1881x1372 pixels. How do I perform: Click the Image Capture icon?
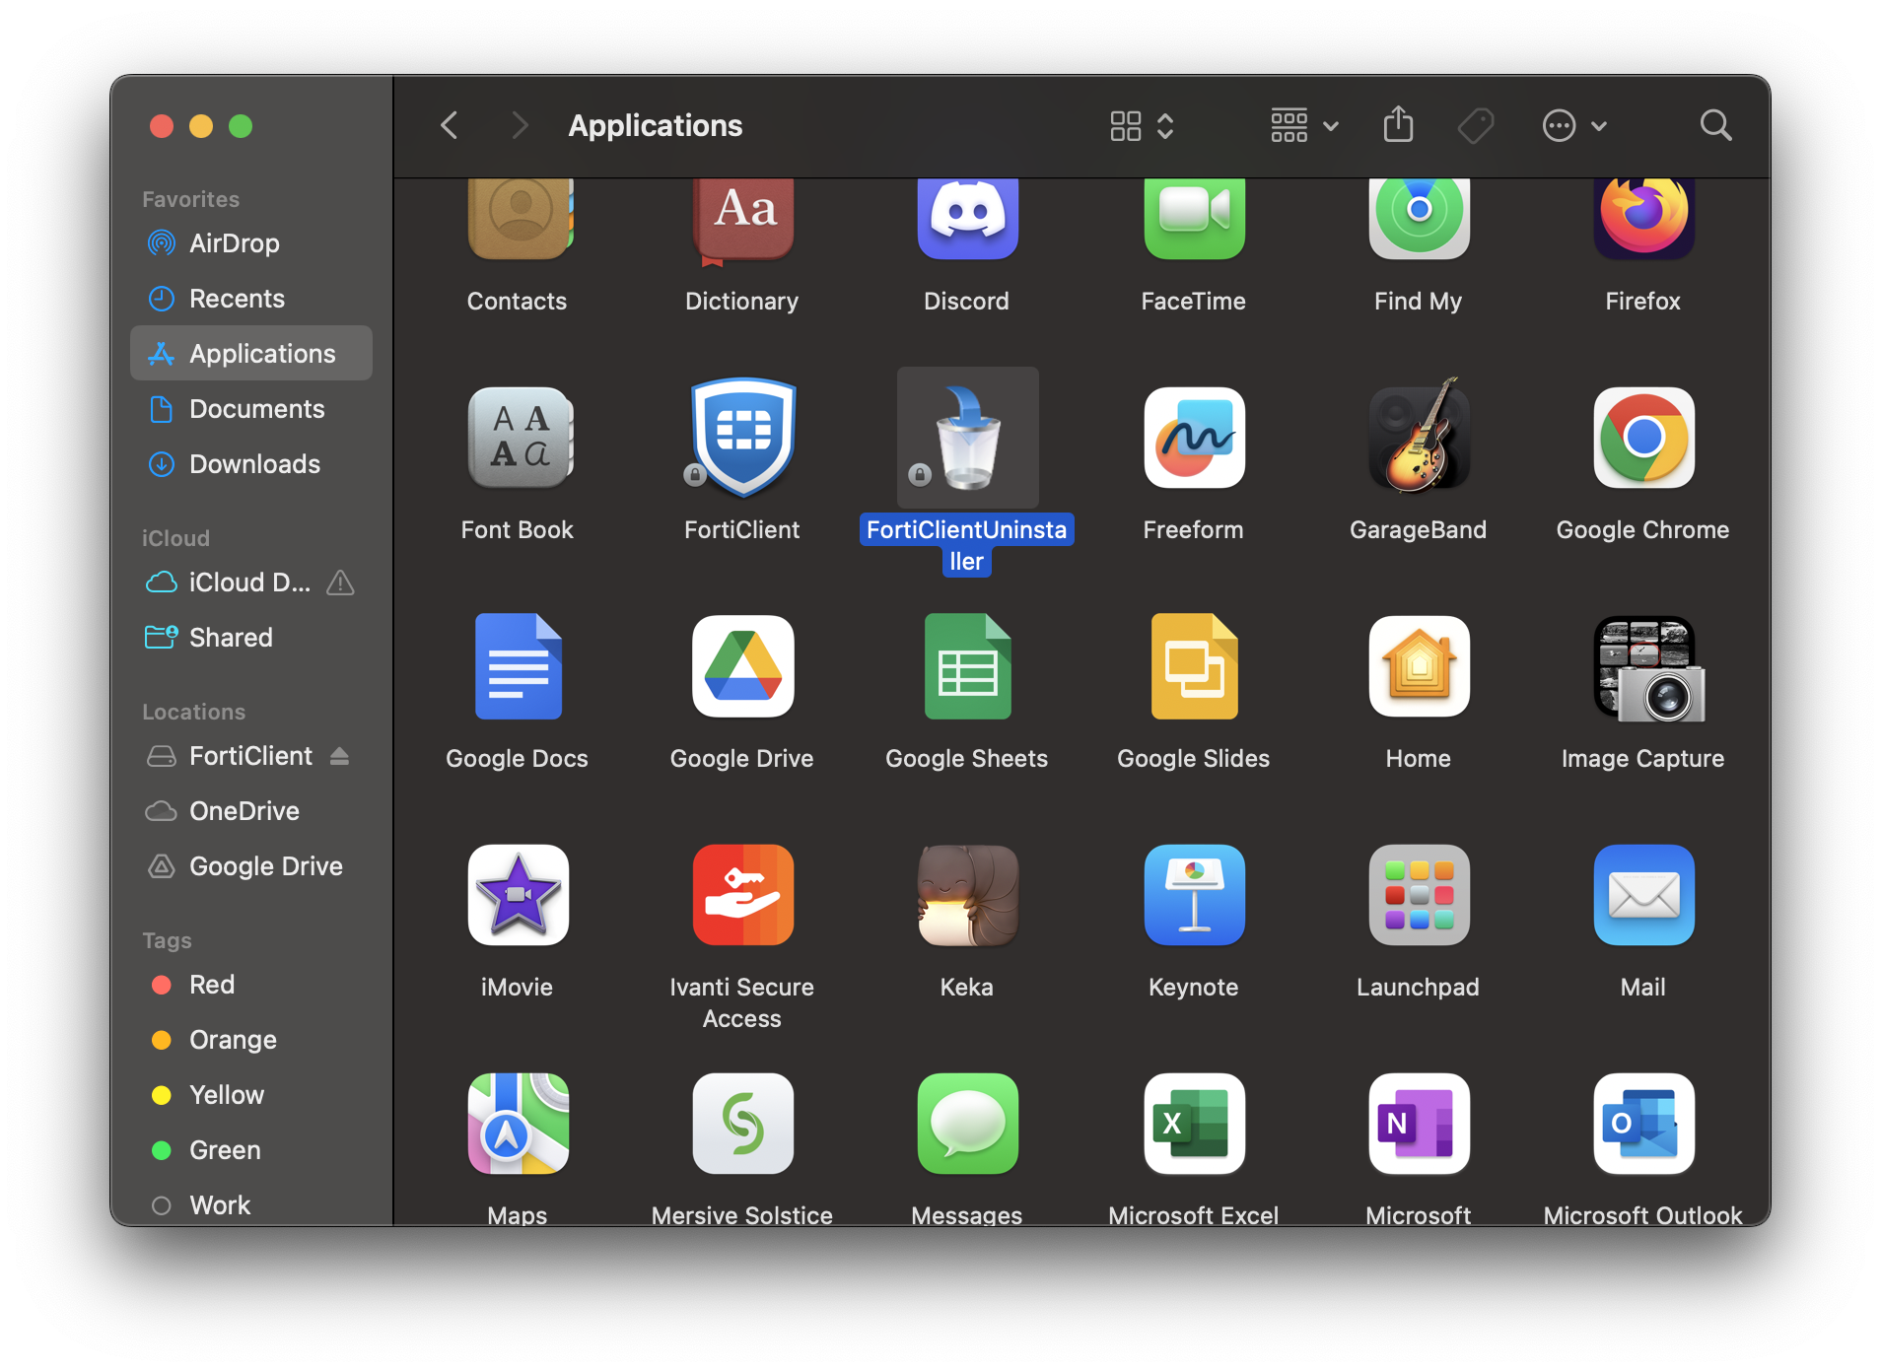point(1649,670)
